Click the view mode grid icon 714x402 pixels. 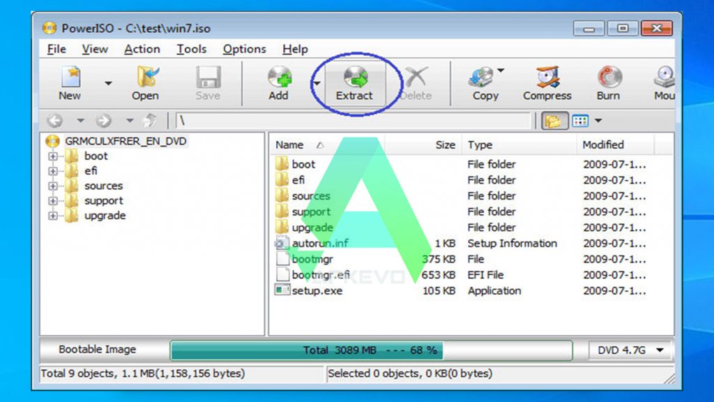580,121
